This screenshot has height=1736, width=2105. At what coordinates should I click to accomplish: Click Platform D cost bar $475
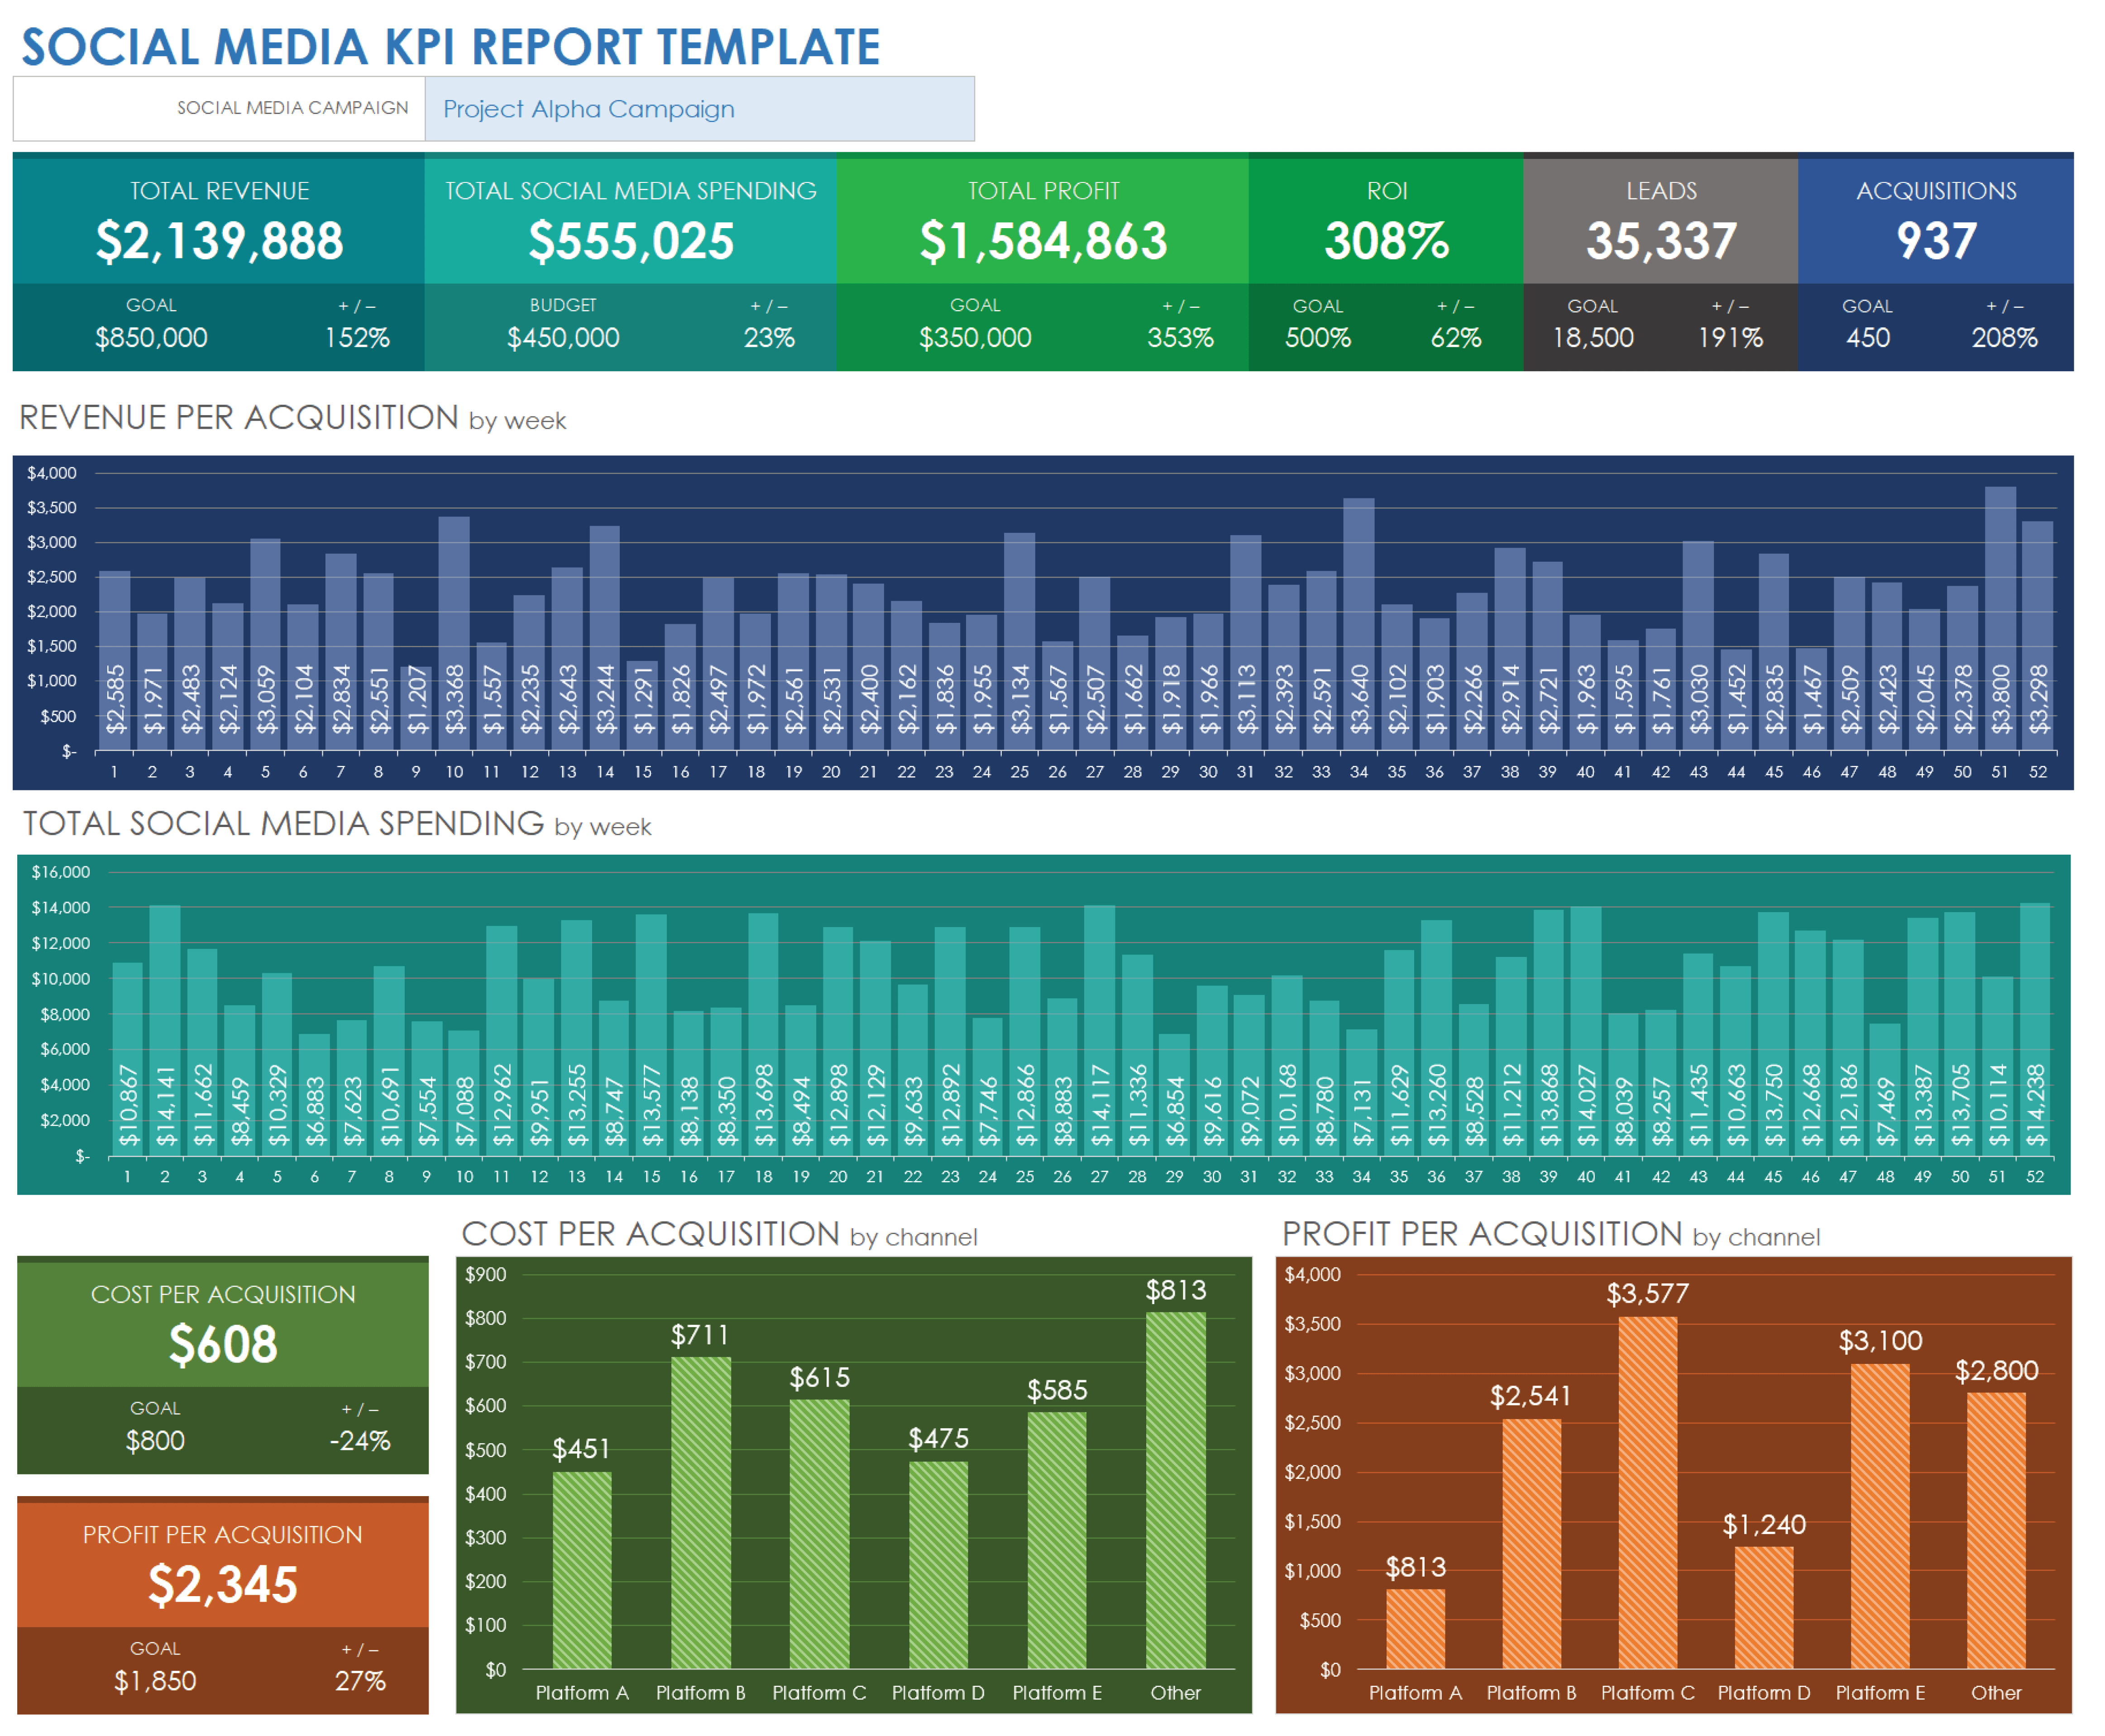tap(938, 1565)
